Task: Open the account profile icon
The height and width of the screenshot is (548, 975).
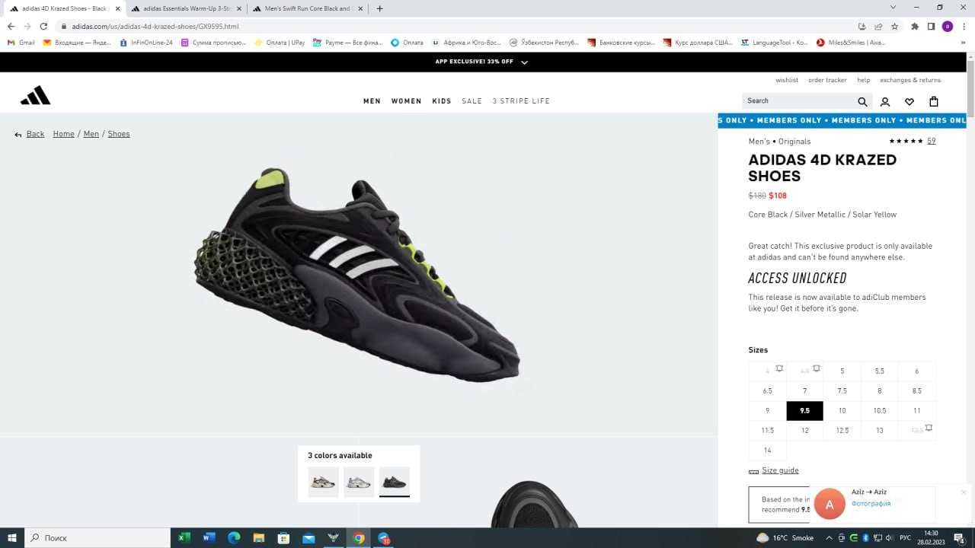Action: 885,101
